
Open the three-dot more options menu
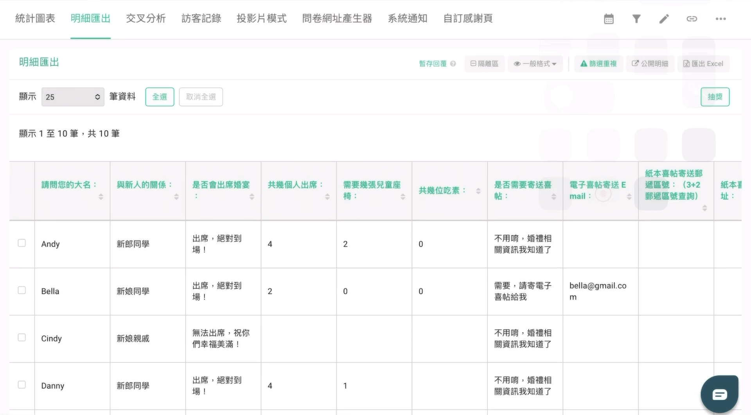(x=720, y=19)
